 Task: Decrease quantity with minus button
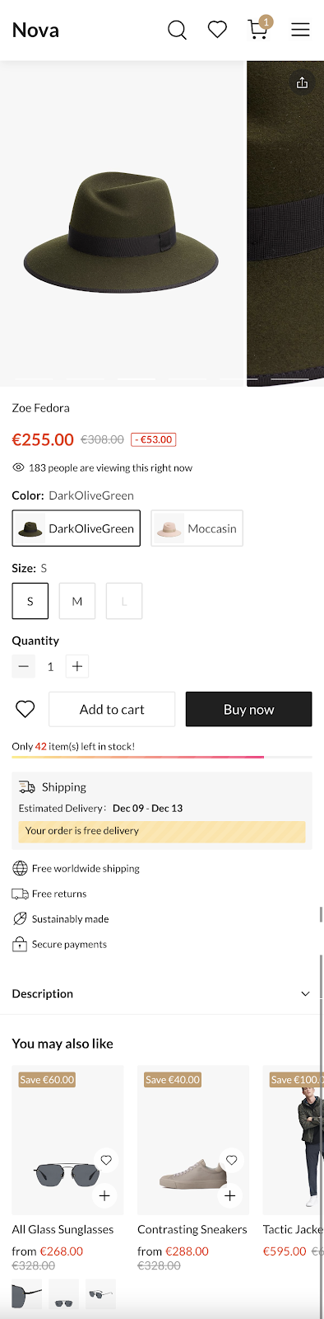[23, 666]
